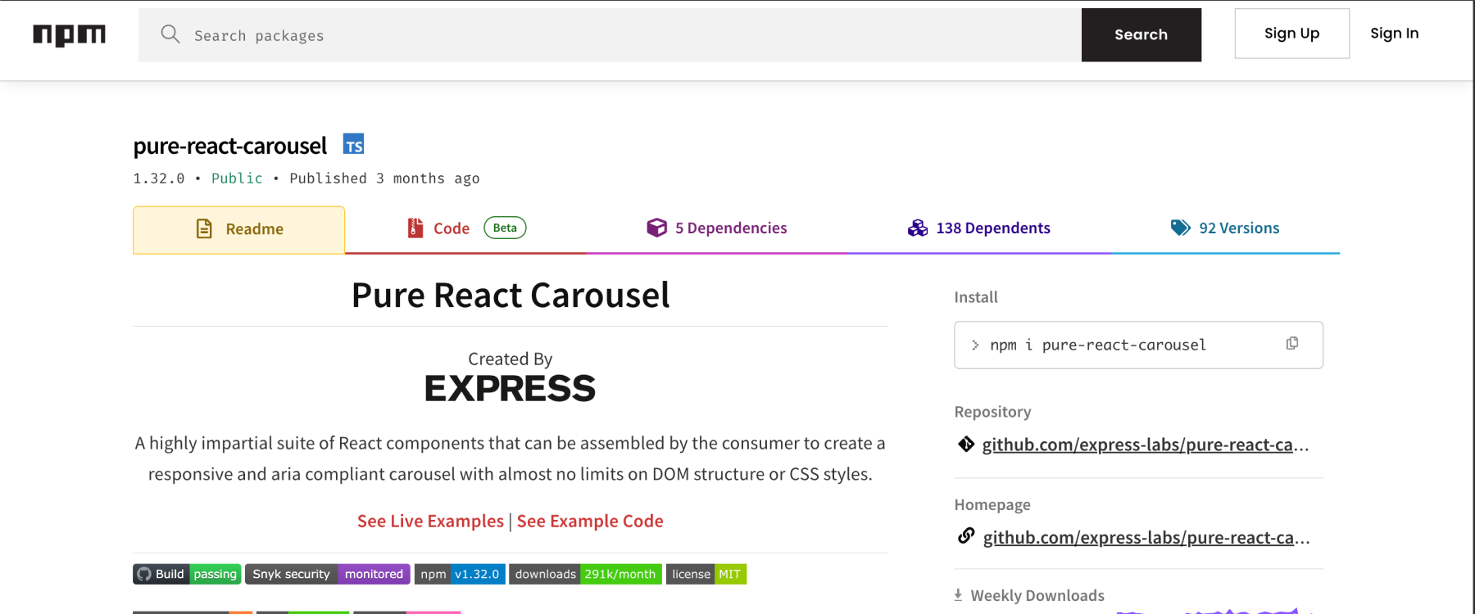Click the Snyk security monitored badge

[x=328, y=574]
